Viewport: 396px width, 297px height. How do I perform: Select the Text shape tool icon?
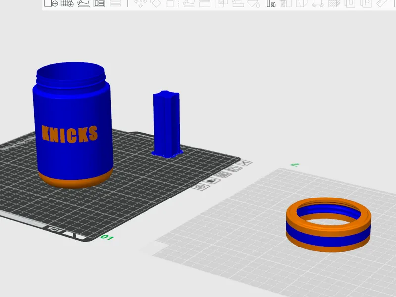coord(271,3)
